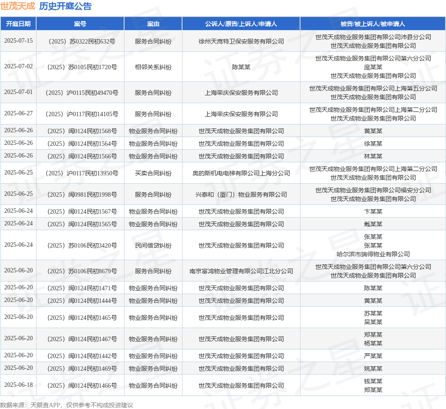Click case number "(2025)闽0124民初1564号"
This screenshot has height=409, width=446.
click(x=82, y=144)
